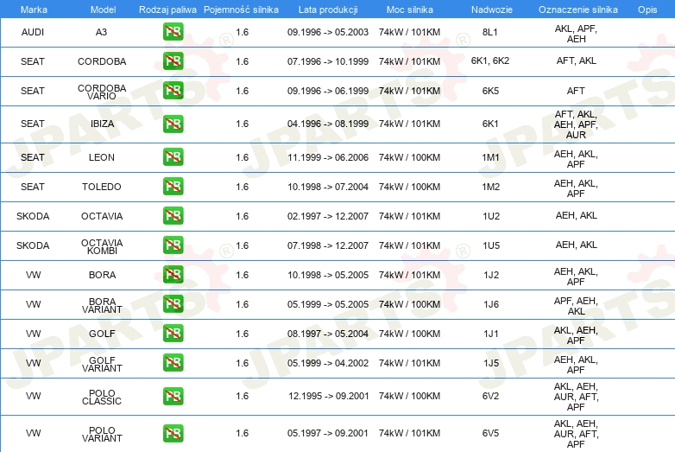Select the BORA VARIANT model cell
This screenshot has width=675, height=452.
pyautogui.click(x=102, y=305)
